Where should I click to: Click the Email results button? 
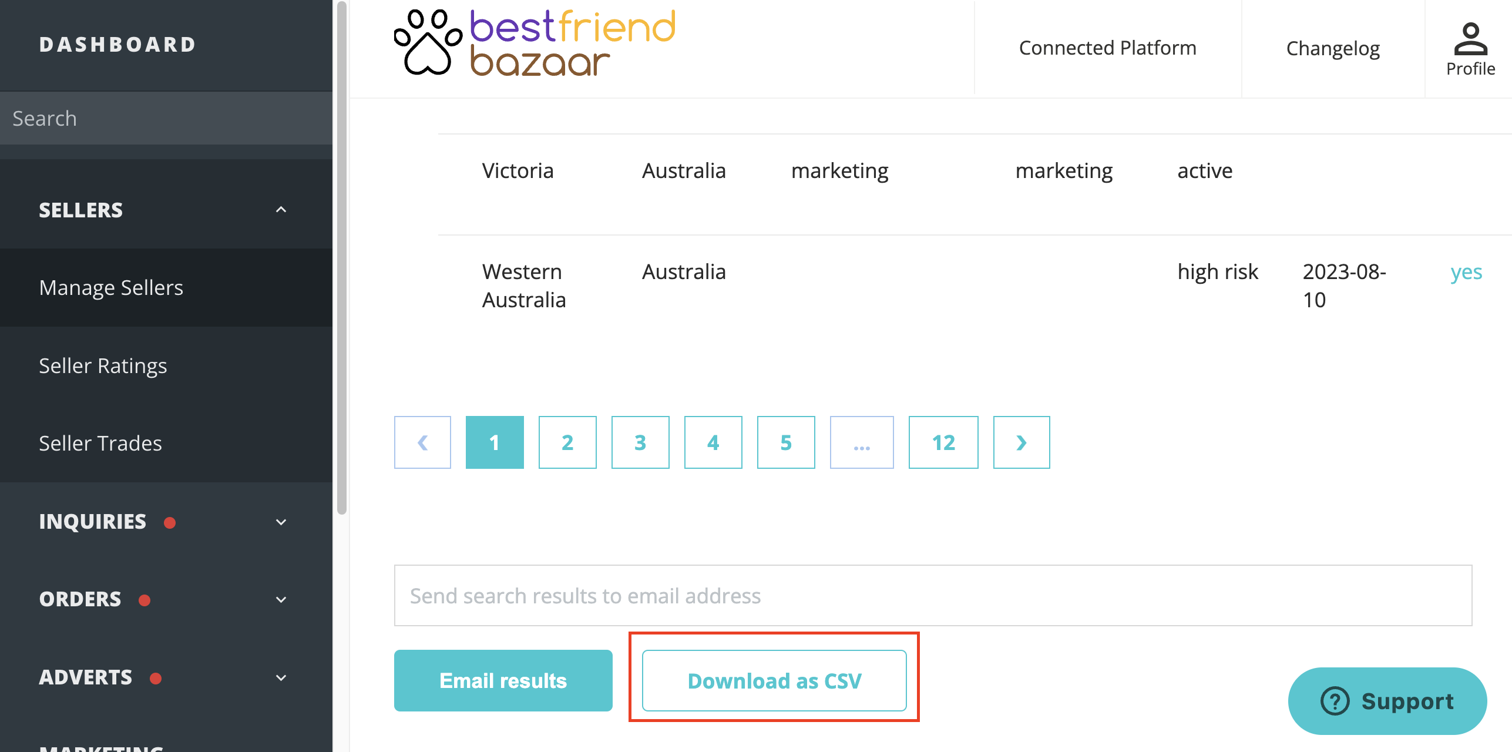click(503, 680)
